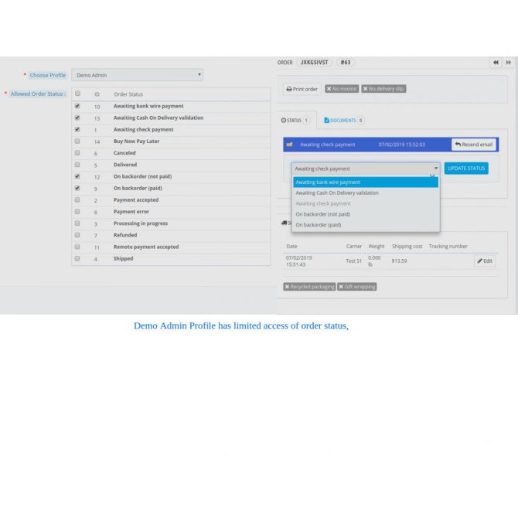Uncheck Awaiting Cash On Delivery validation checkbox

(x=77, y=118)
